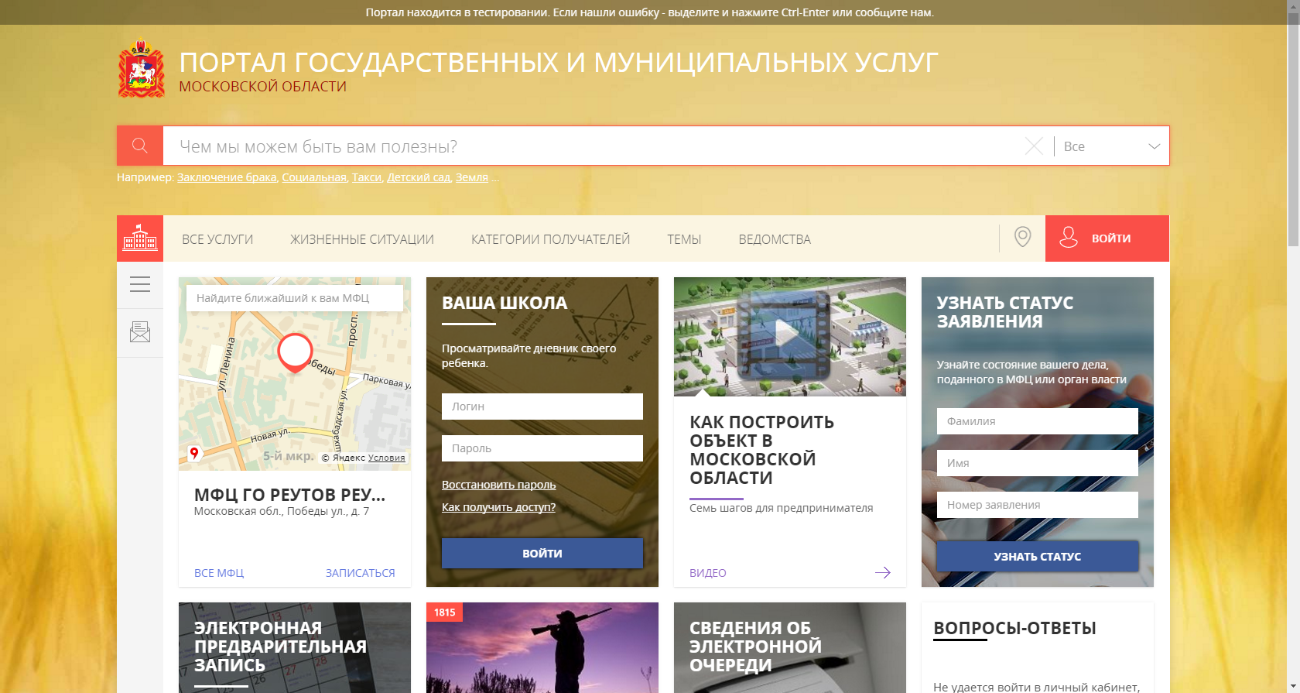Click the Фамилия input field

pyautogui.click(x=1038, y=421)
